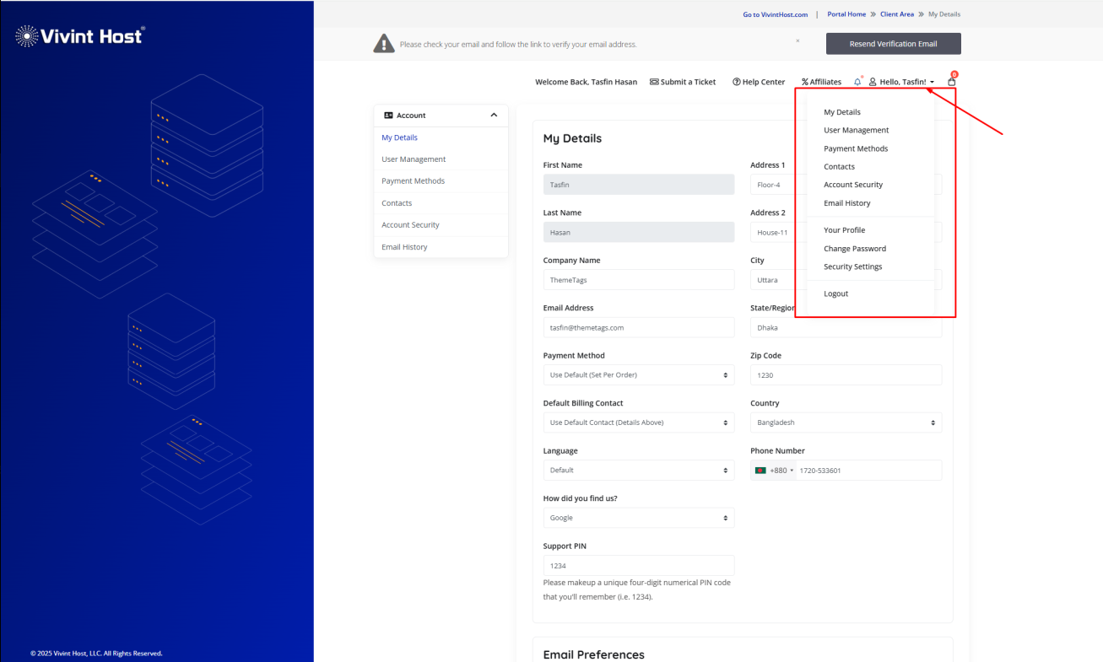Viewport: 1103px width, 662px height.
Task: Dismiss the email verification alert
Action: [798, 40]
